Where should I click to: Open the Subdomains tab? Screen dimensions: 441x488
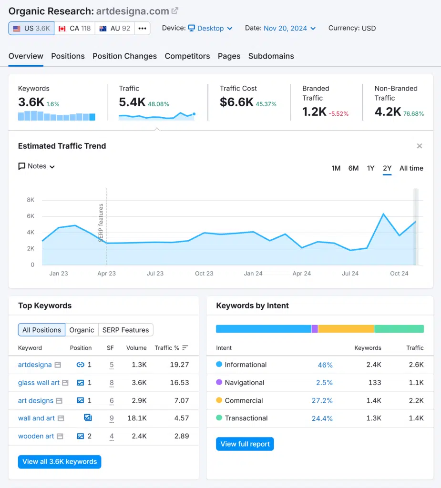coord(271,56)
